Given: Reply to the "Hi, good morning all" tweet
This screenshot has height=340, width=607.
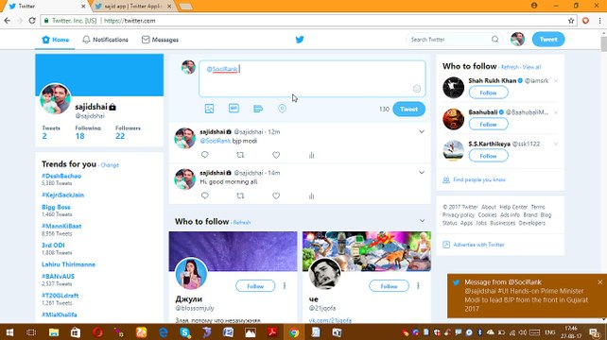Looking at the screenshot, I should click(x=205, y=195).
